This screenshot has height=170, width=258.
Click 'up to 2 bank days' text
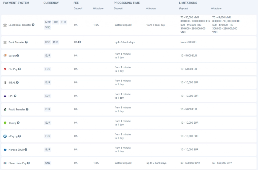156,163
